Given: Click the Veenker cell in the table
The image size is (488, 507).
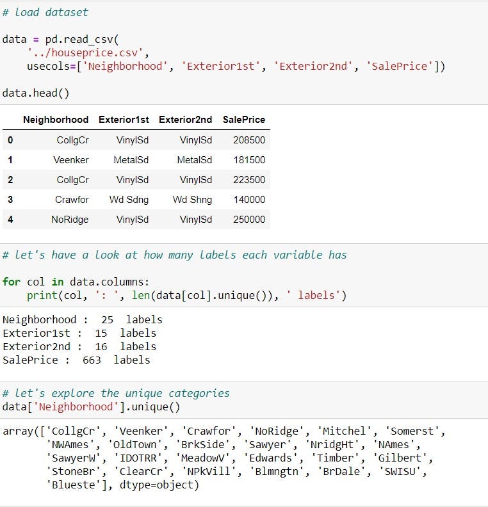Looking at the screenshot, I should pos(71,160).
